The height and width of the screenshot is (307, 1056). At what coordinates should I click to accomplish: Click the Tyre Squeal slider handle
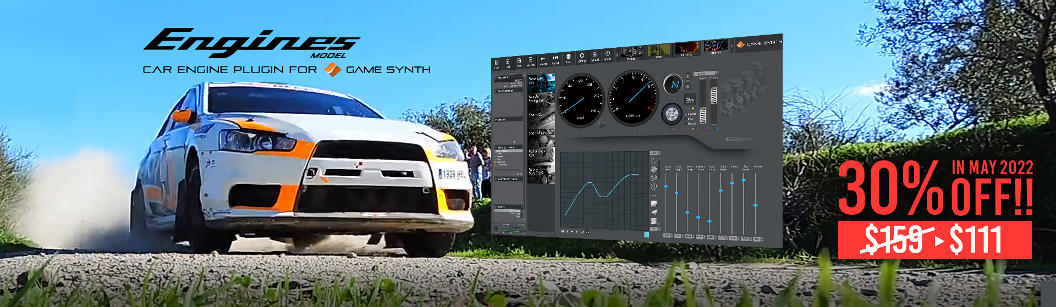point(744,180)
